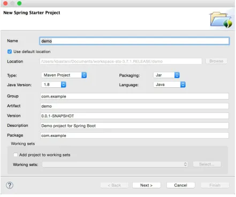Image resolution: width=236 pixels, height=197 pixels.
Task: Click the green maximize window button
Action: (19, 3)
